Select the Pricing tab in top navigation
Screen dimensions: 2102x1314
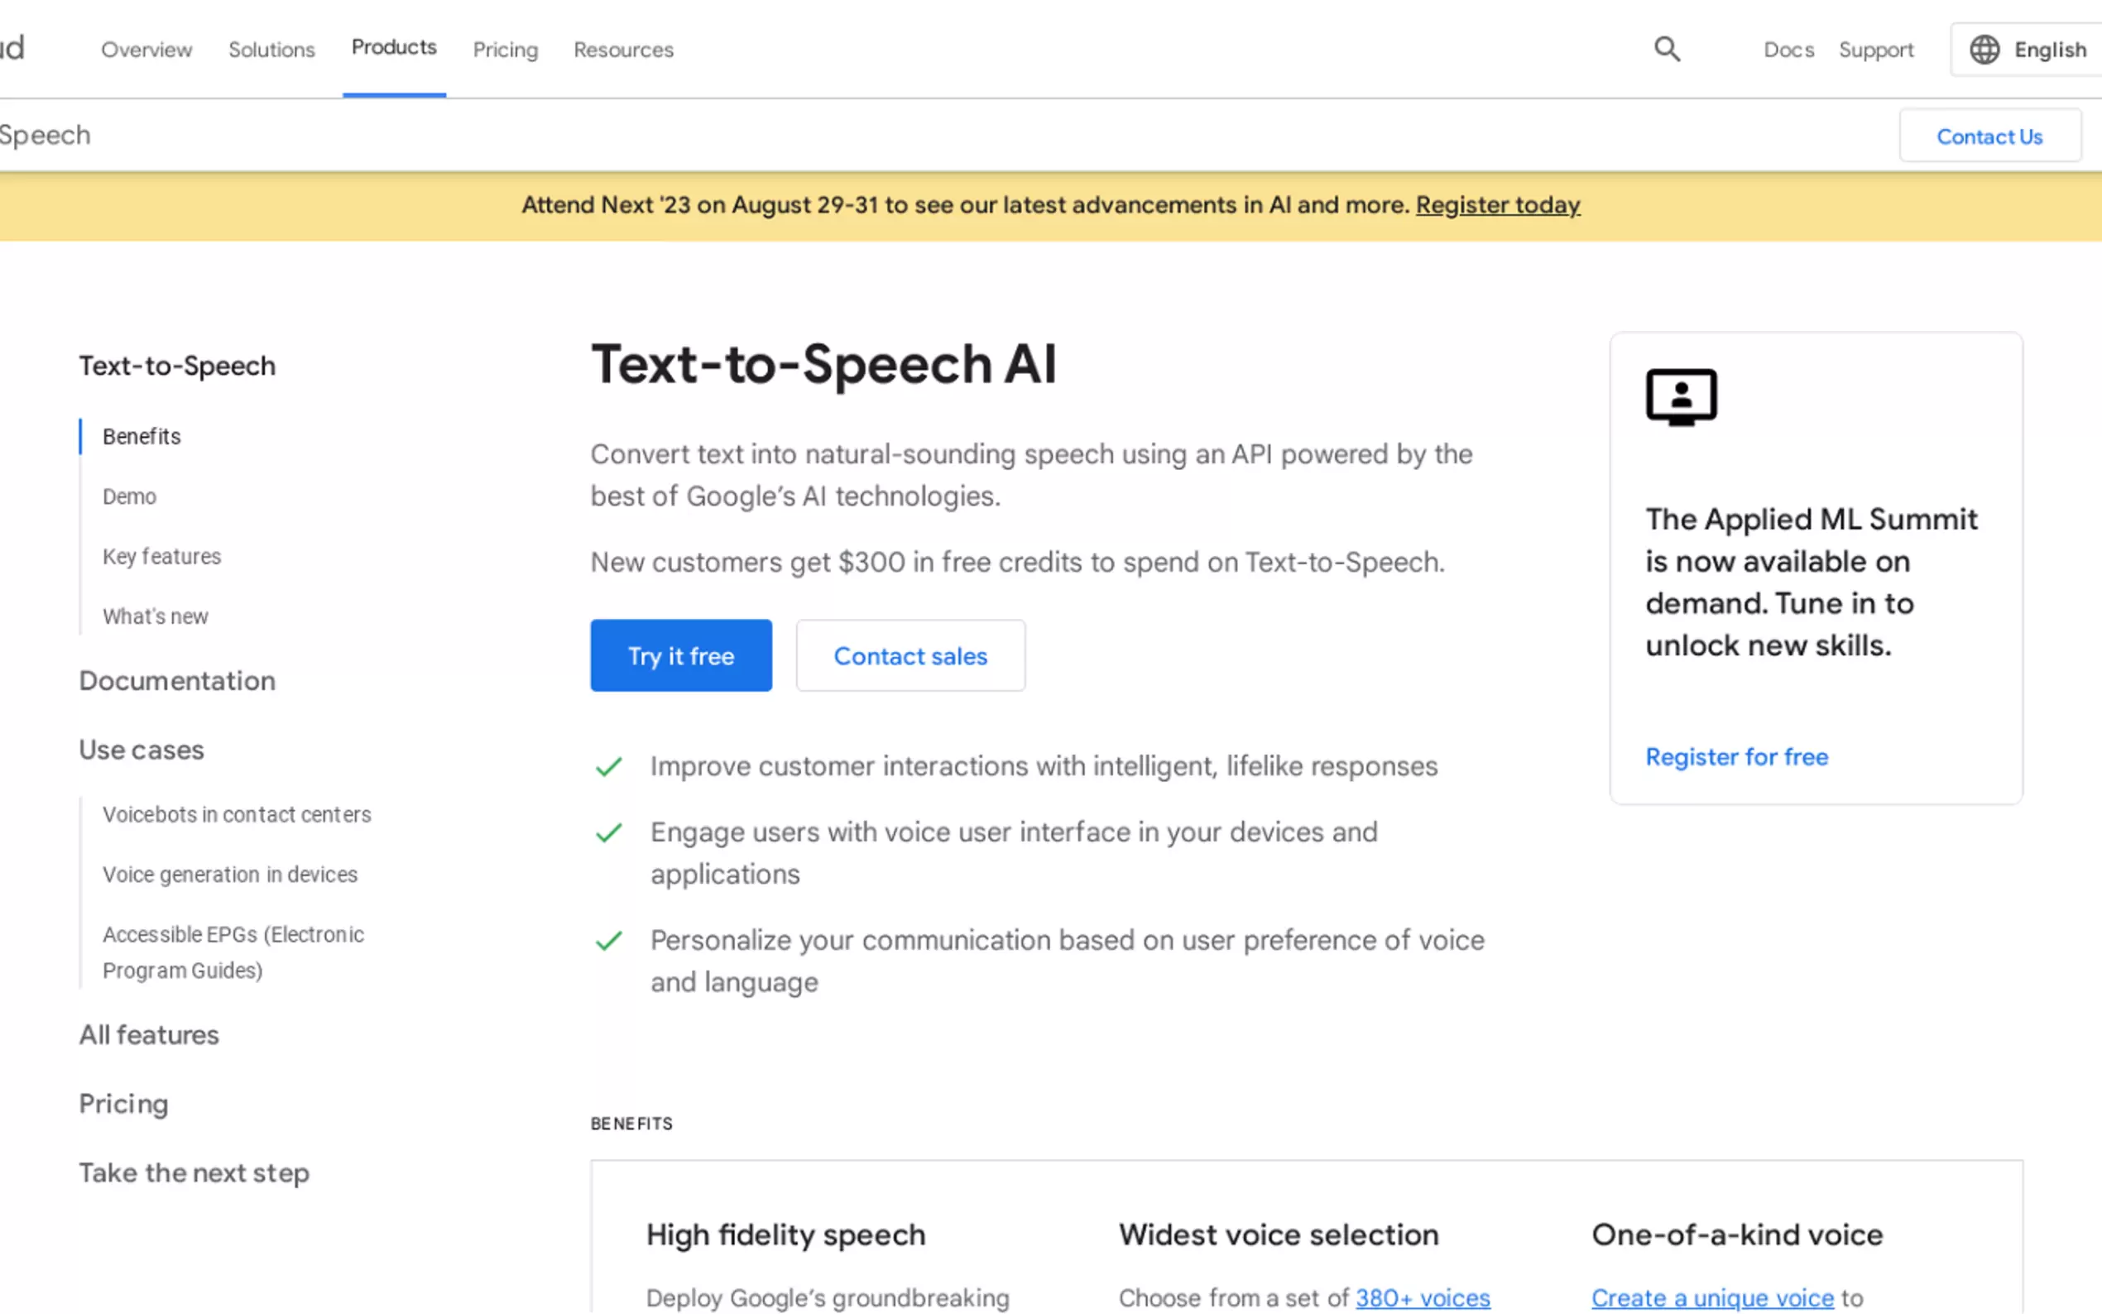tap(505, 50)
